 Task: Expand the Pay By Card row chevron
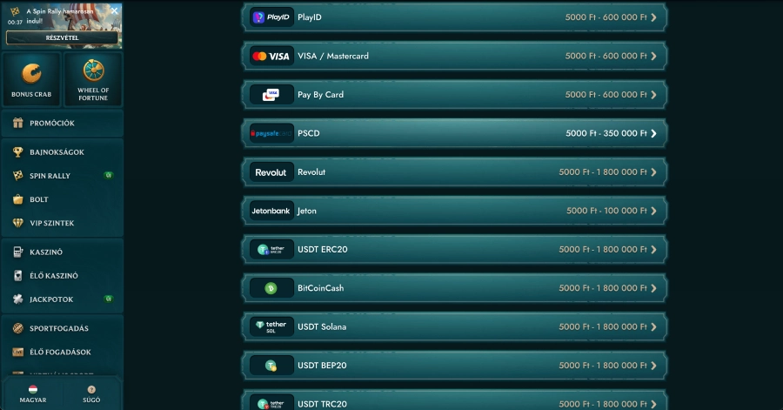tap(653, 94)
